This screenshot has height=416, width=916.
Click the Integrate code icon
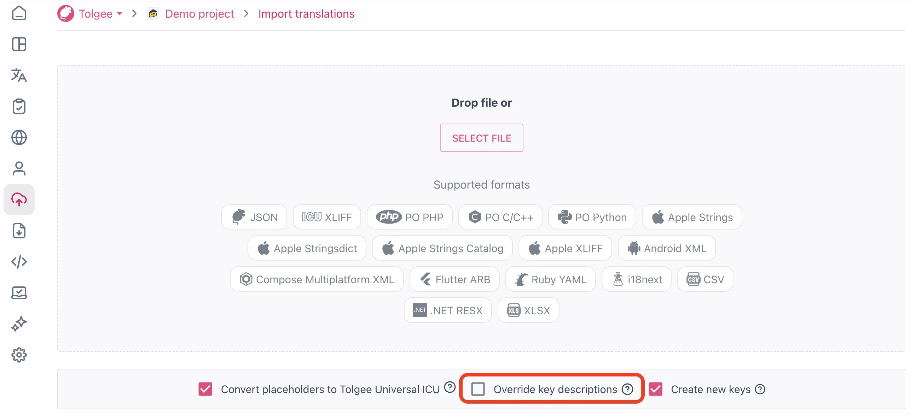tap(19, 262)
